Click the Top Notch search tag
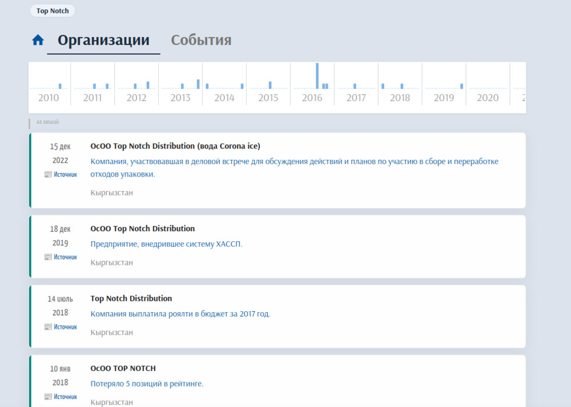Image resolution: width=571 pixels, height=407 pixels. (53, 11)
